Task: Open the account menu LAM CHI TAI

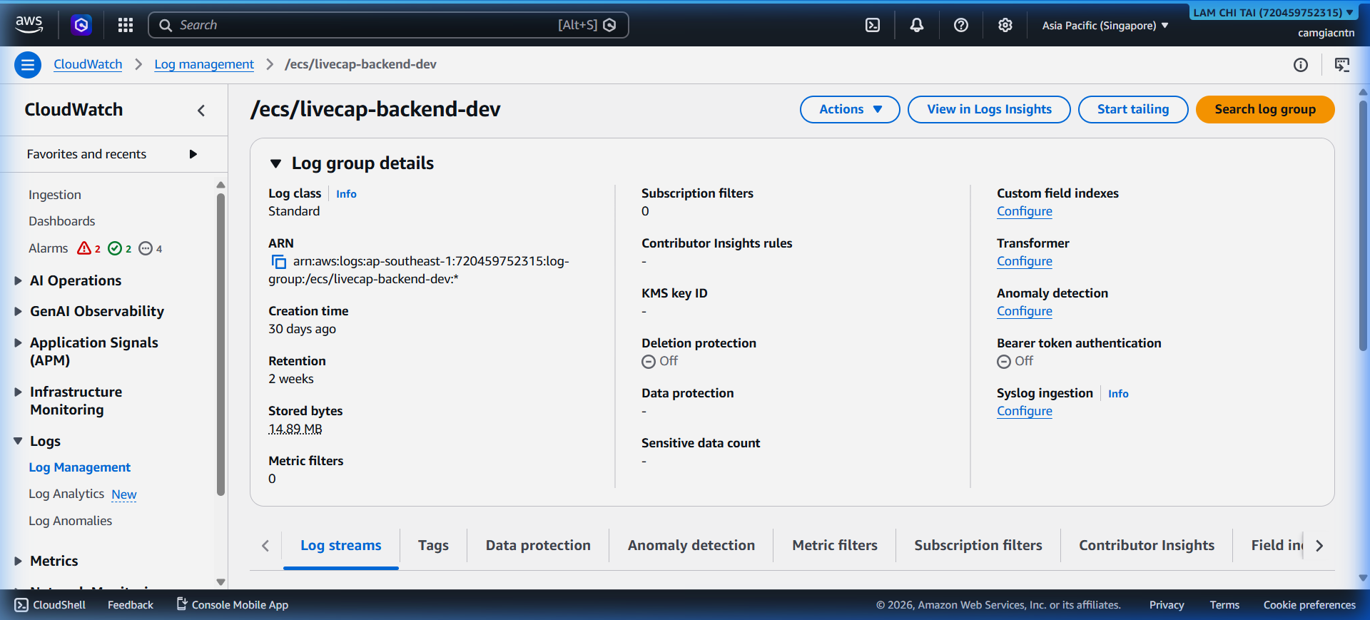Action: [1273, 12]
